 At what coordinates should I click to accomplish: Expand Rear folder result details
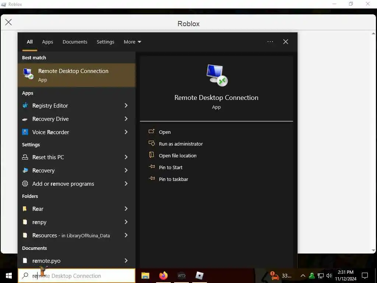pos(126,209)
